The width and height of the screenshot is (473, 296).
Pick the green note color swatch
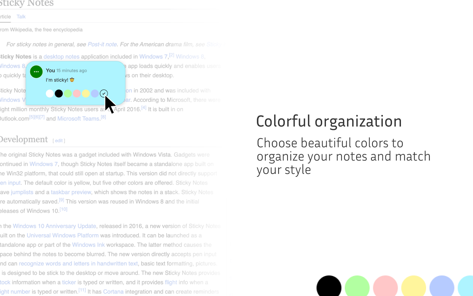pyautogui.click(x=68, y=93)
